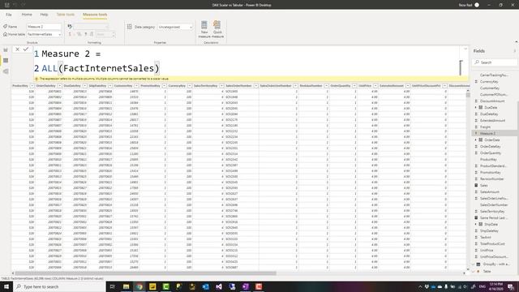Select UnitPrice in Fields list
Image resolution: width=519 pixels, height=292 pixels.
tap(487, 251)
